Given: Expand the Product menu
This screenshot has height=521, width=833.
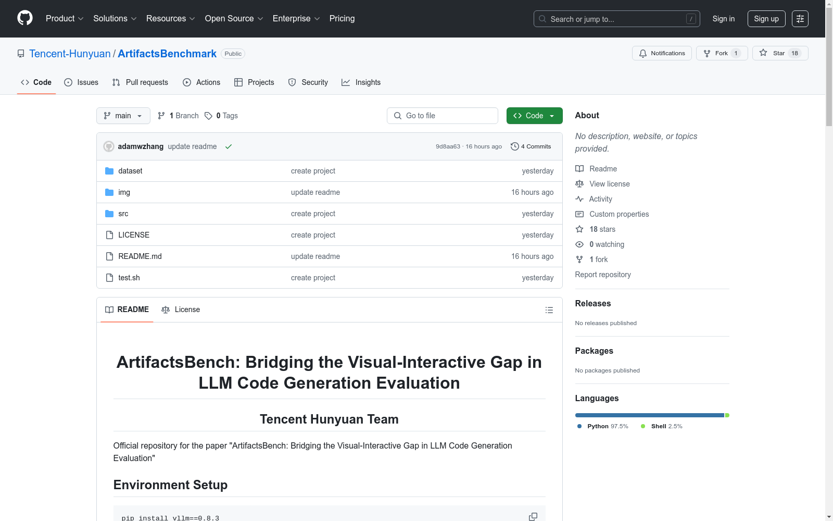Looking at the screenshot, I should click(x=65, y=18).
